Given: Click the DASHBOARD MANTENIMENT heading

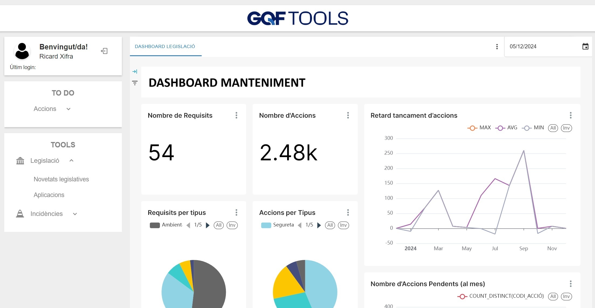Looking at the screenshot, I should [227, 83].
